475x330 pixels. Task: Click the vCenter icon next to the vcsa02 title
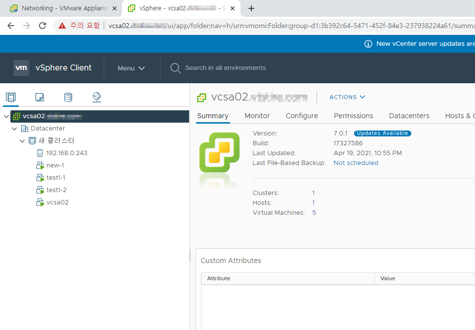click(201, 98)
